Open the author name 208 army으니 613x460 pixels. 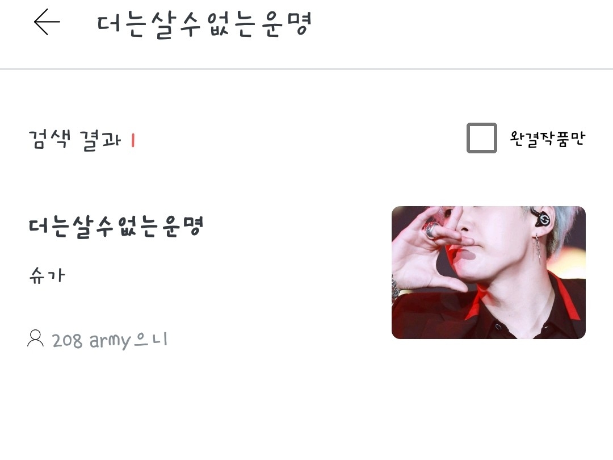110,340
